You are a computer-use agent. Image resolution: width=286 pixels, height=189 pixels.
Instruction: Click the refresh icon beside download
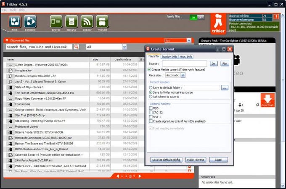click(x=258, y=105)
